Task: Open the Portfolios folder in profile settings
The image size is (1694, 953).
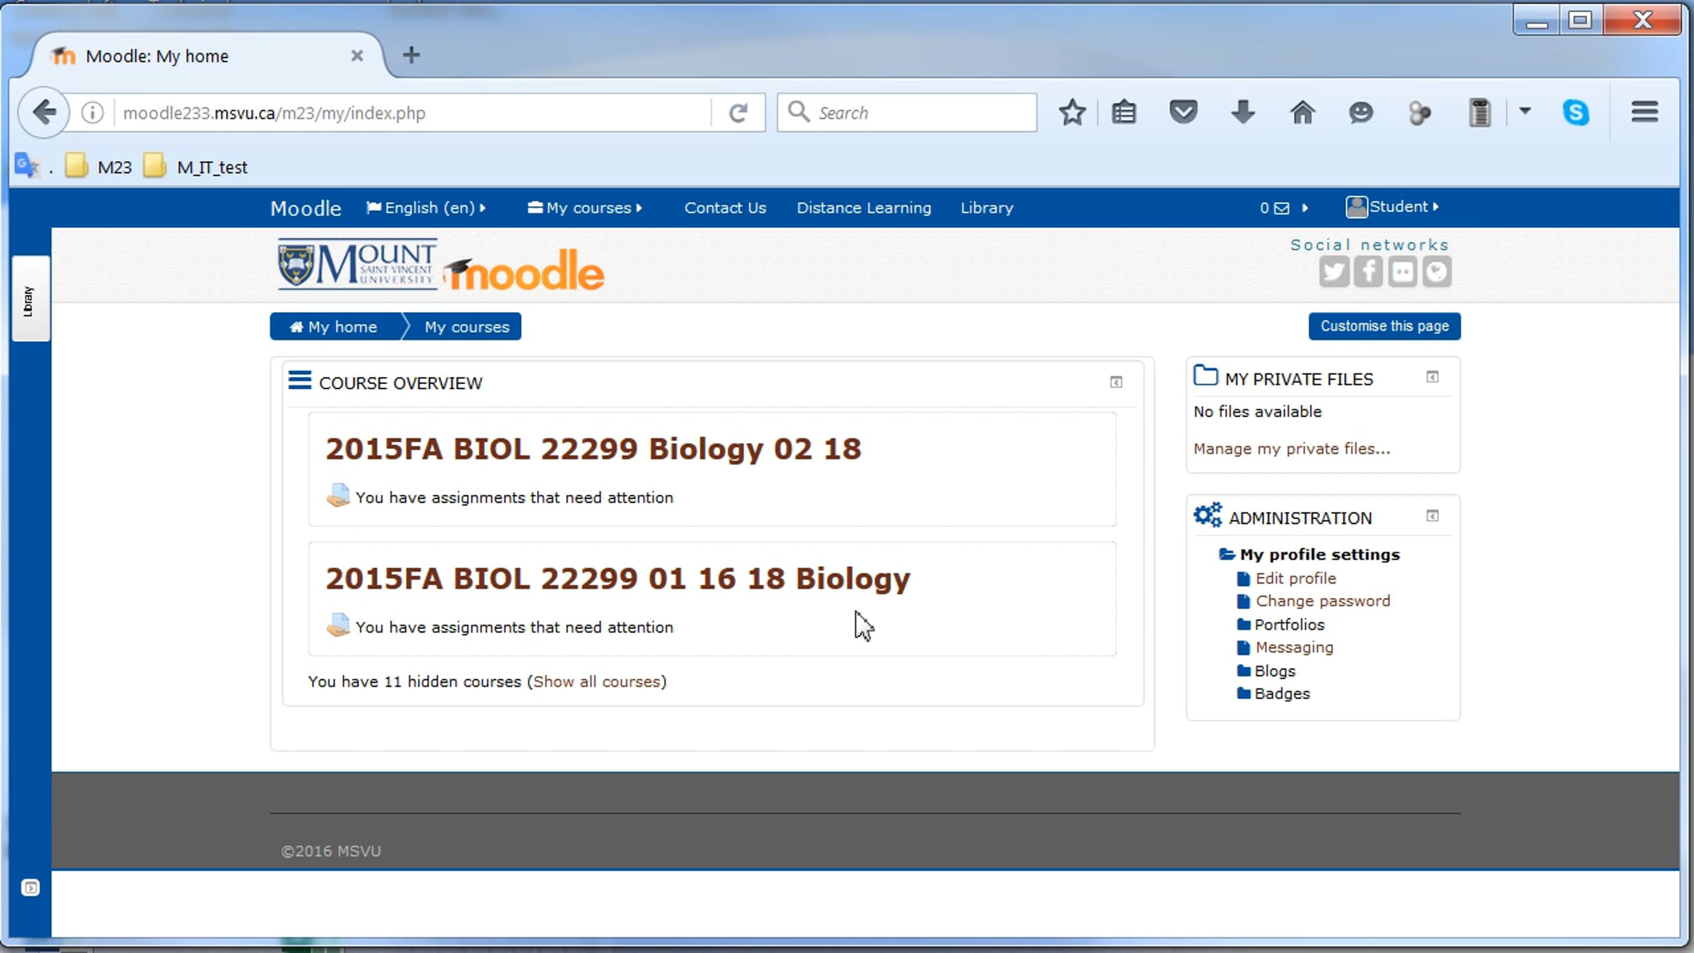Action: (x=1289, y=625)
